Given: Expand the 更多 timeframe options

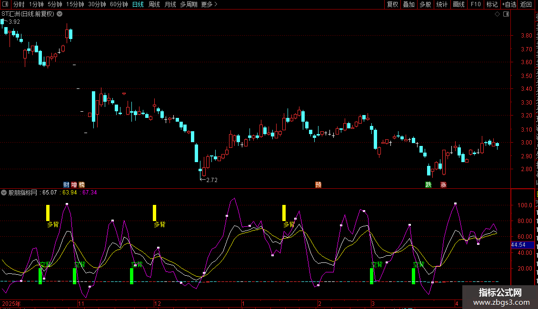Looking at the screenshot, I should (209, 5).
